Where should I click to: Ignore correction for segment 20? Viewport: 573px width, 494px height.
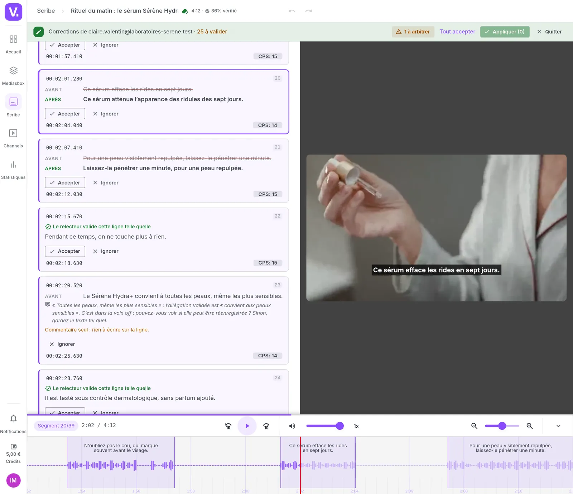(x=106, y=114)
